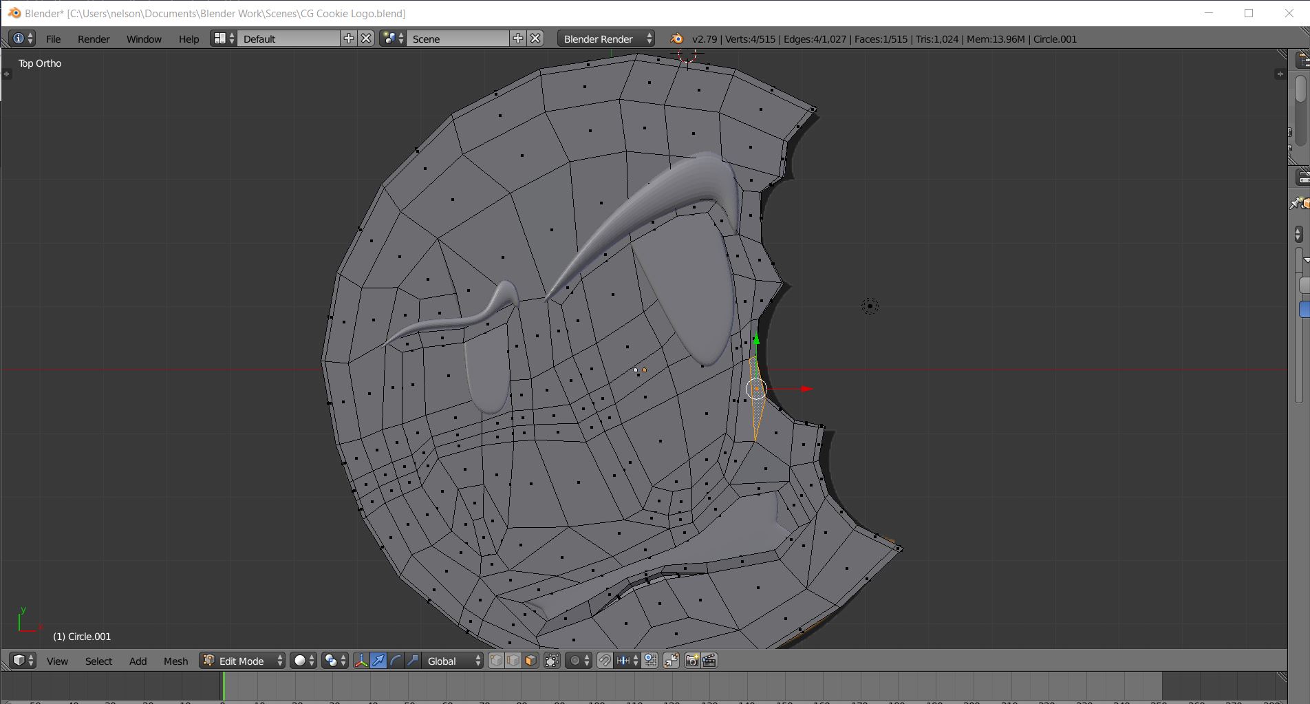Add a new screen layout next to Default
This screenshot has width=1310, height=704.
[349, 39]
